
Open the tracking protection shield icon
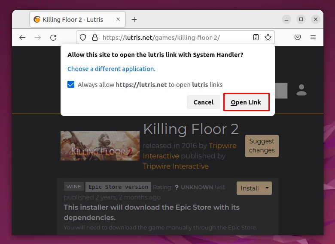83,38
